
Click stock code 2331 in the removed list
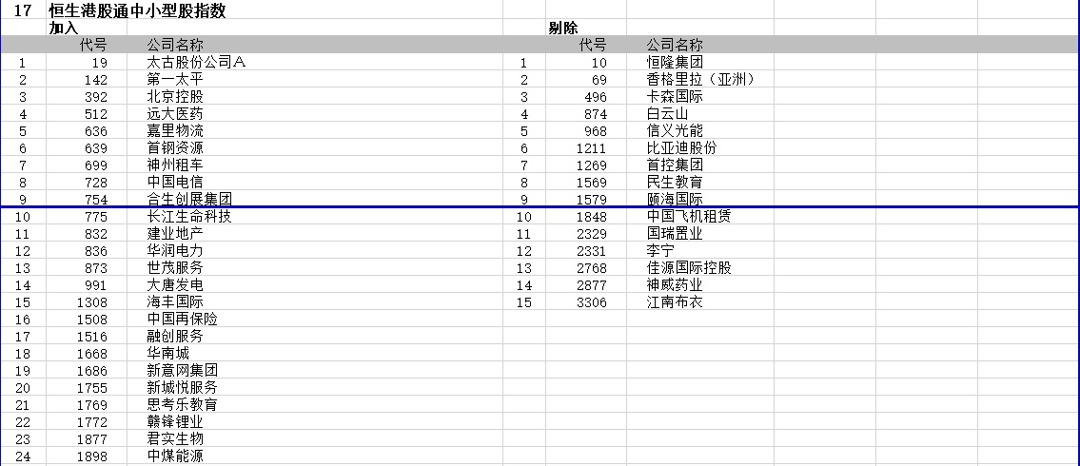click(x=593, y=250)
